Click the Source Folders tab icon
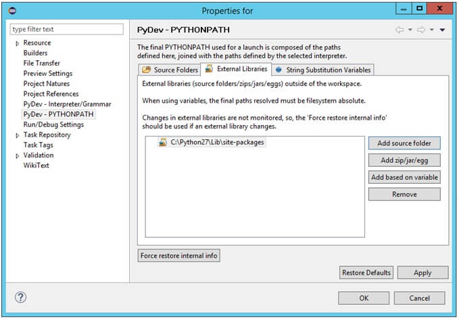459x319 pixels. 147,70
